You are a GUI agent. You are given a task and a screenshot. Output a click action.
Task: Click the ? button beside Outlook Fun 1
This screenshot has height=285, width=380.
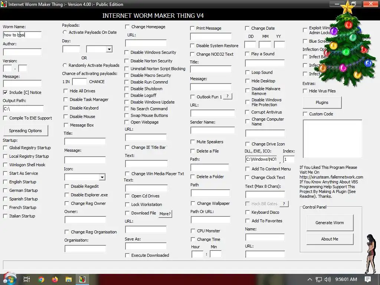(227, 96)
